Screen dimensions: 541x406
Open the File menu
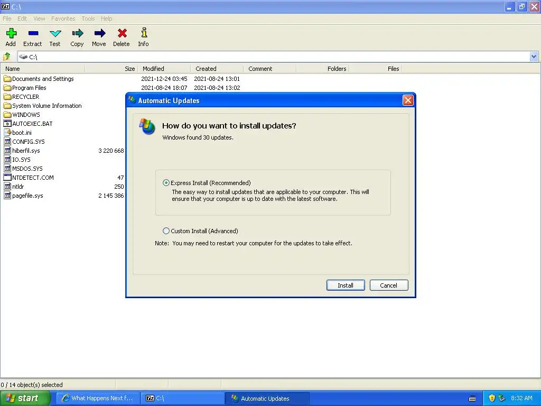click(7, 19)
